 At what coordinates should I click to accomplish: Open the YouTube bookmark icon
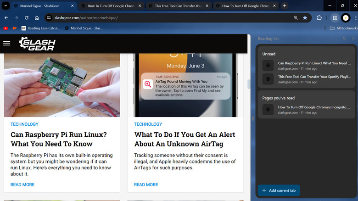(x=6, y=28)
